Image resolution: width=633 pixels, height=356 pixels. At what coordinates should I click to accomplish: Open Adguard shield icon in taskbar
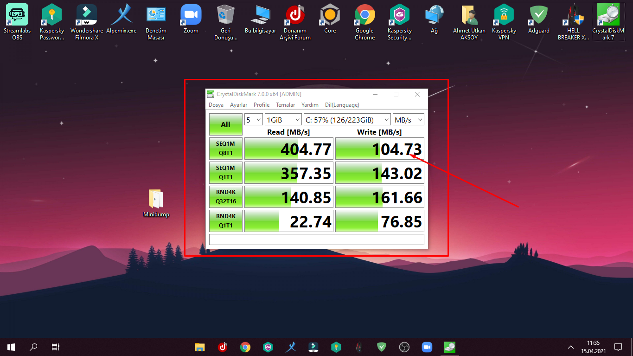(x=382, y=347)
